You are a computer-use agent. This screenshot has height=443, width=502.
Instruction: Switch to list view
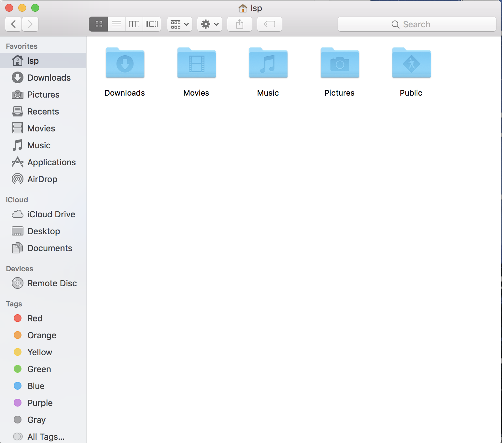(117, 24)
